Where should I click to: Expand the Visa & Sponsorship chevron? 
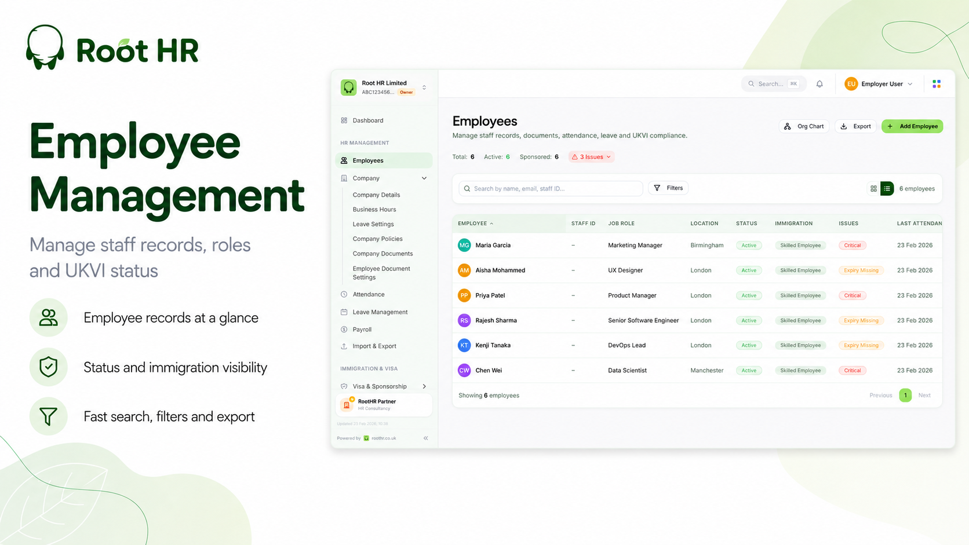[424, 386]
